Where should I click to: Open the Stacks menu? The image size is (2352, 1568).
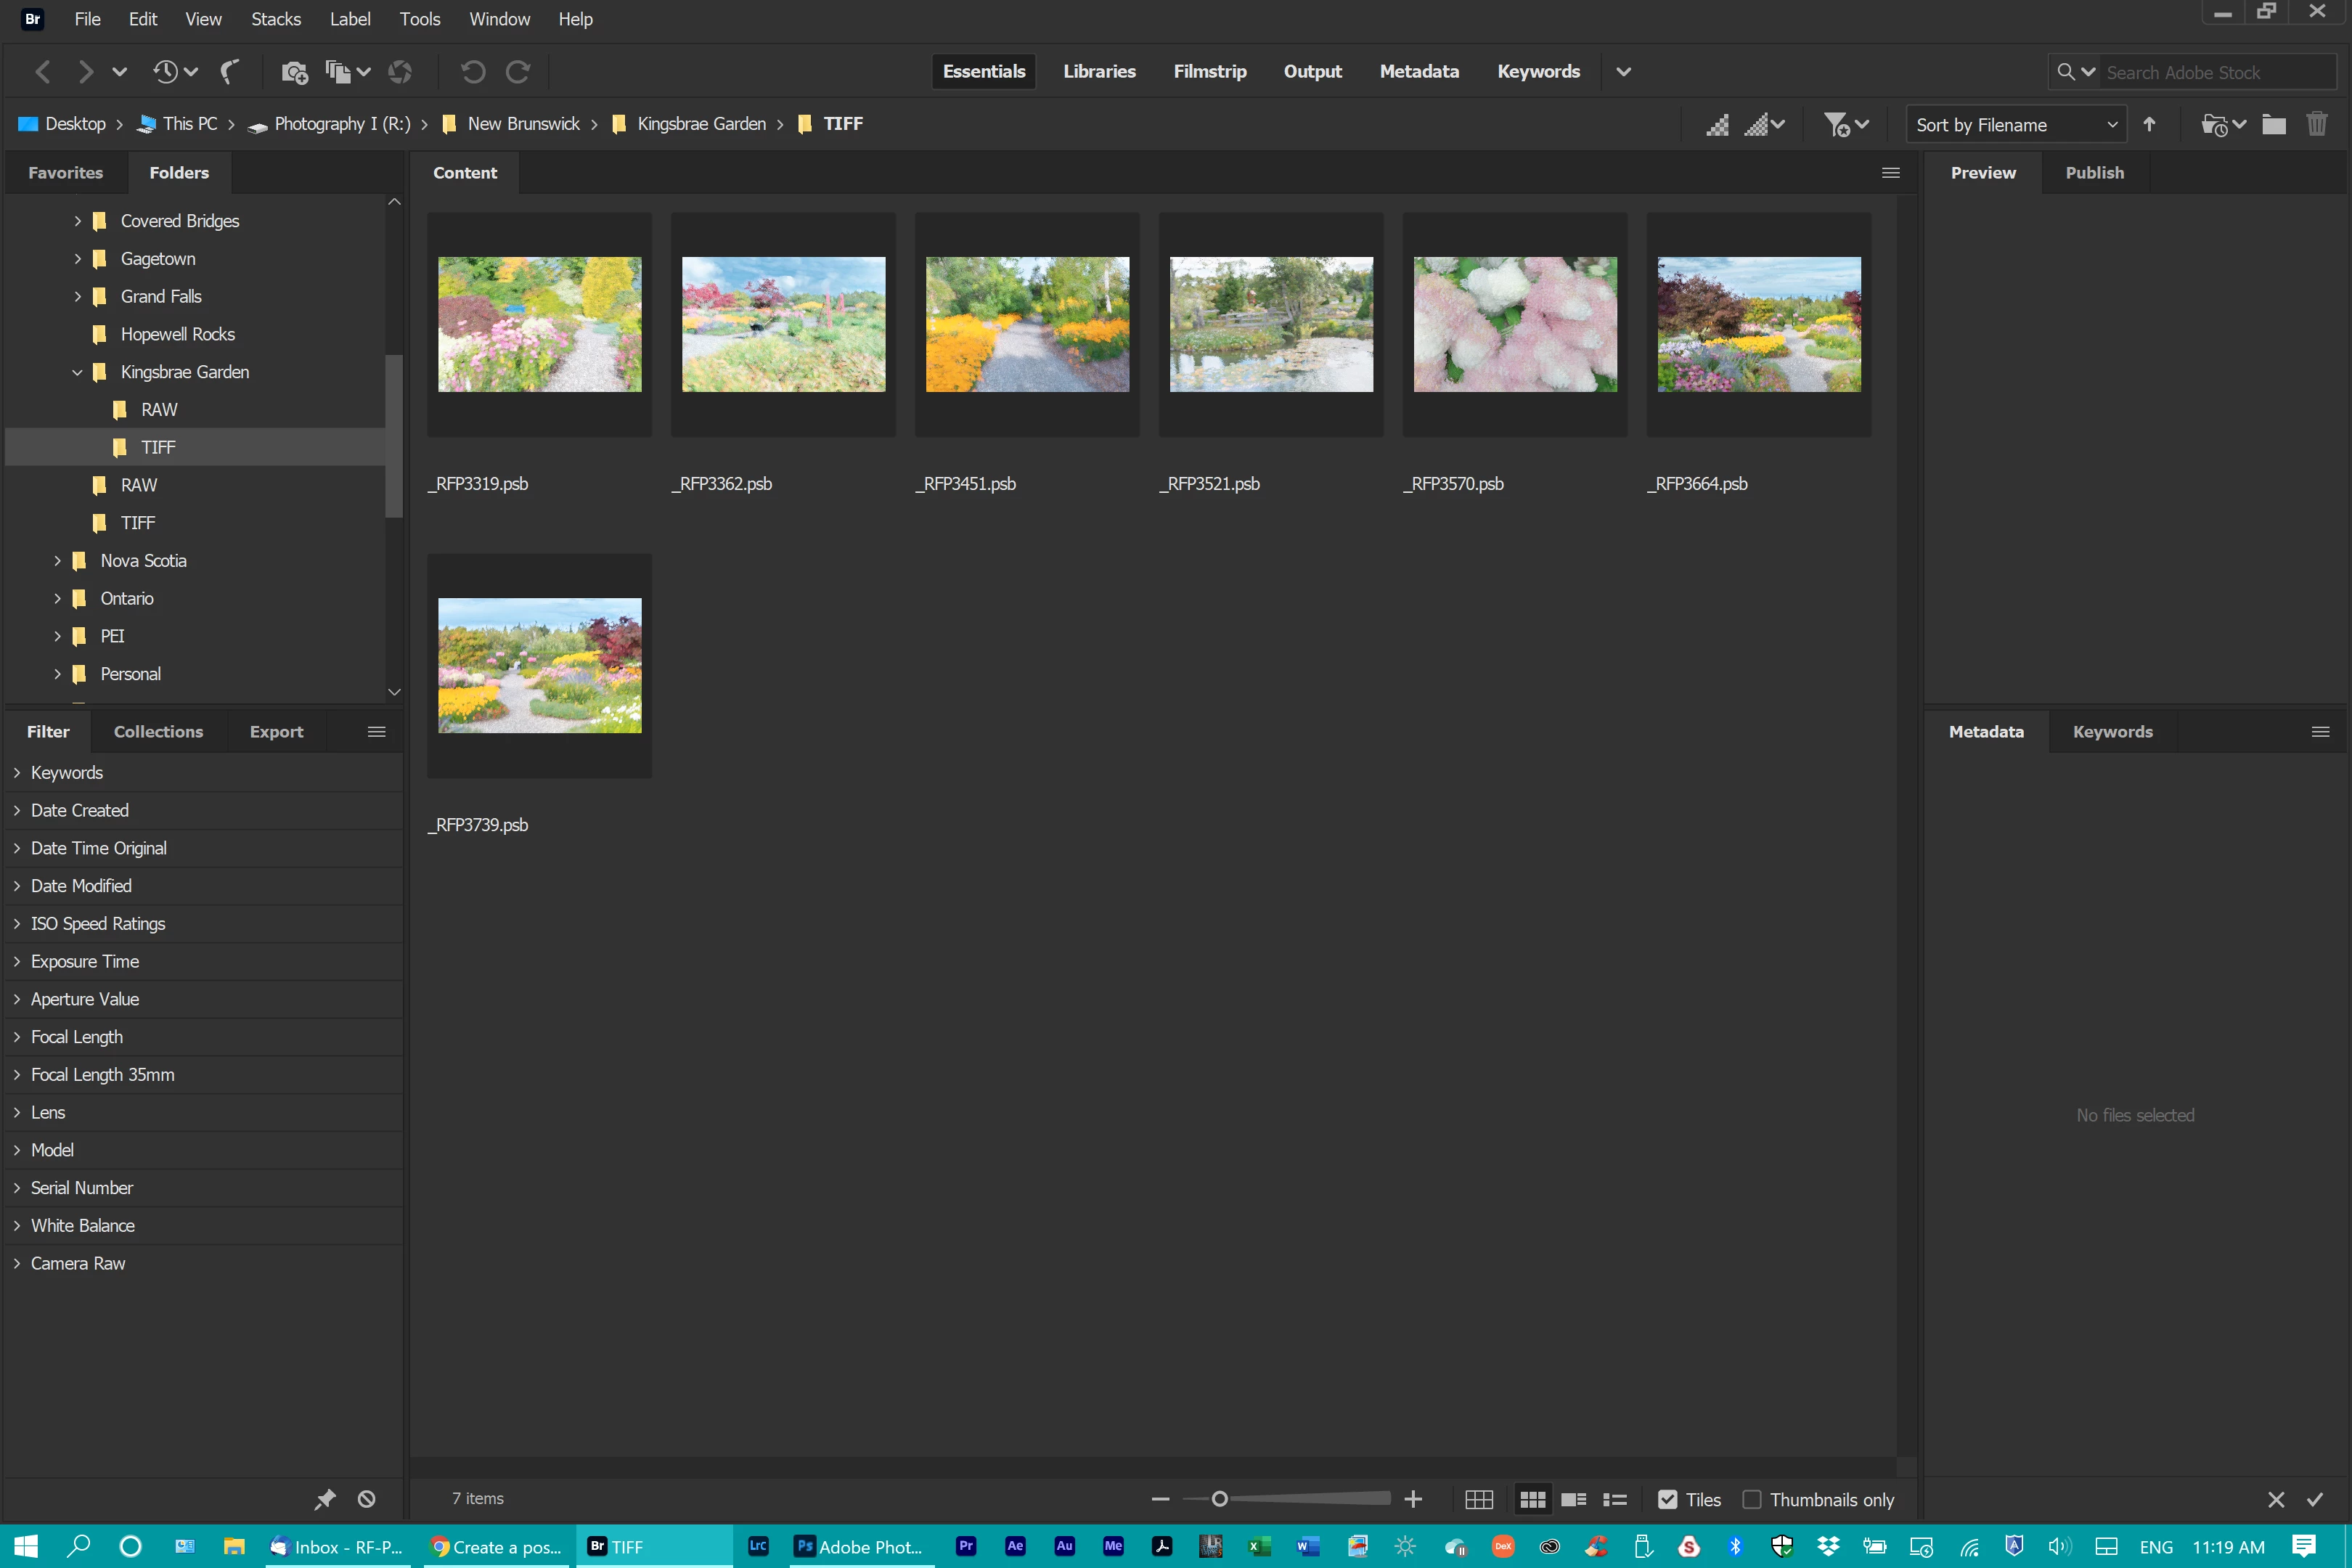(x=275, y=19)
